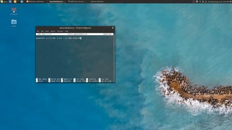The image size is (232, 130).
Task: Open the File menu in the terminal
Action: pyautogui.click(x=38, y=31)
